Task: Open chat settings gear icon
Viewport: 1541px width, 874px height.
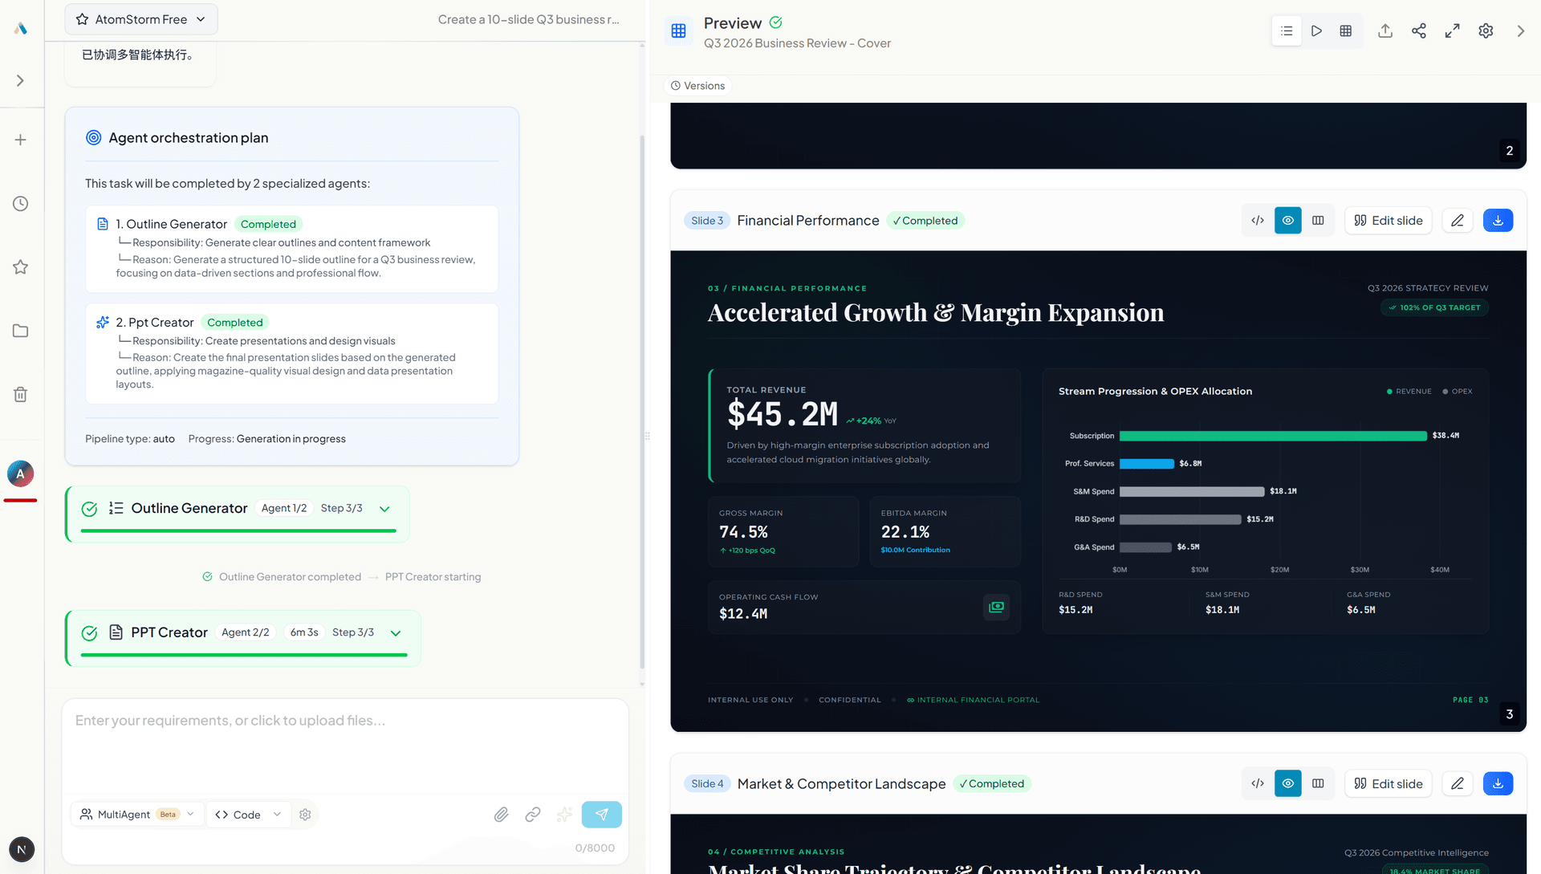Action: 305,814
